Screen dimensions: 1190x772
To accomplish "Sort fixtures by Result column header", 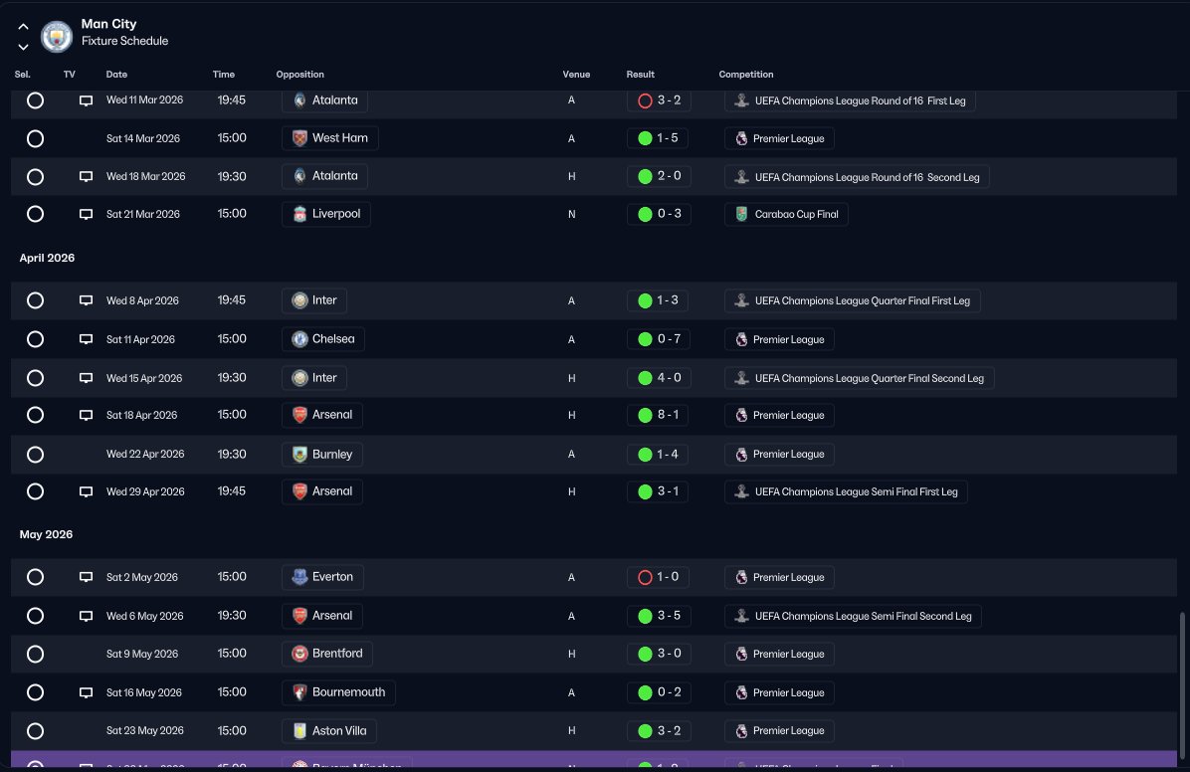I will point(641,75).
